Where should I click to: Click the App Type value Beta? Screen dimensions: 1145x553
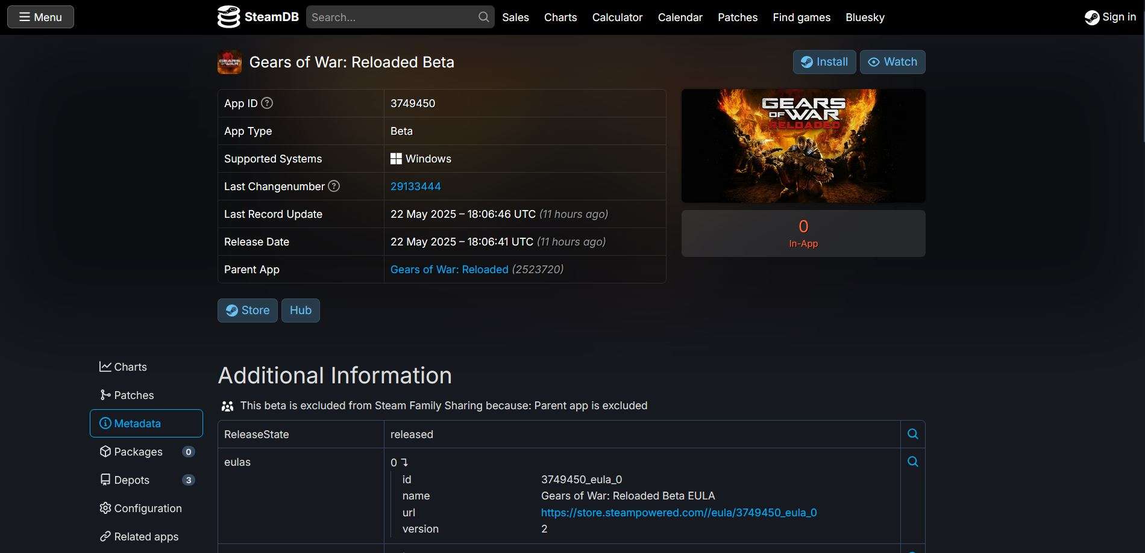point(401,131)
